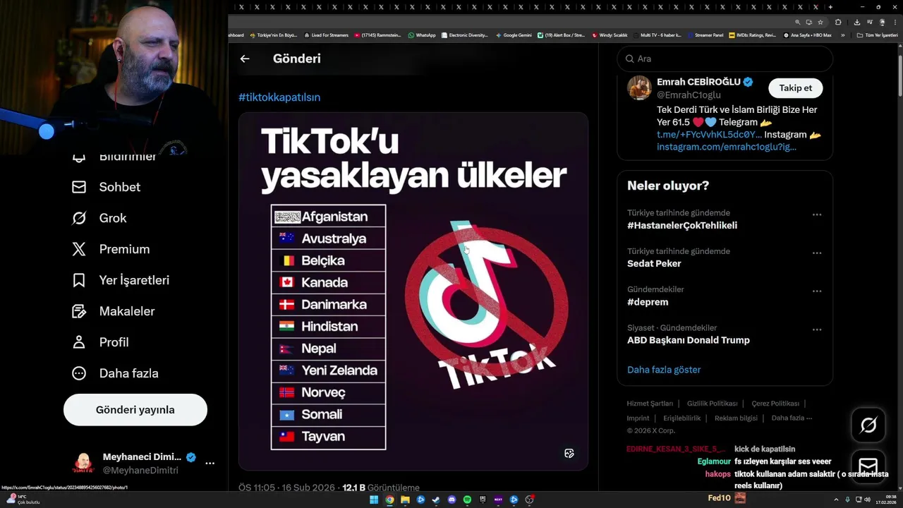The height and width of the screenshot is (508, 903).
Task: Open Streamer Panel bookmark
Action: click(705, 35)
